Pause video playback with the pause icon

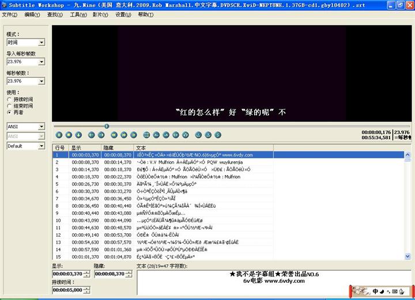[59, 135]
